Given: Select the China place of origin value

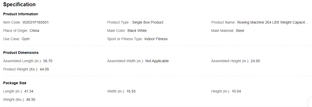Looking at the screenshot, I should tap(34, 31).
